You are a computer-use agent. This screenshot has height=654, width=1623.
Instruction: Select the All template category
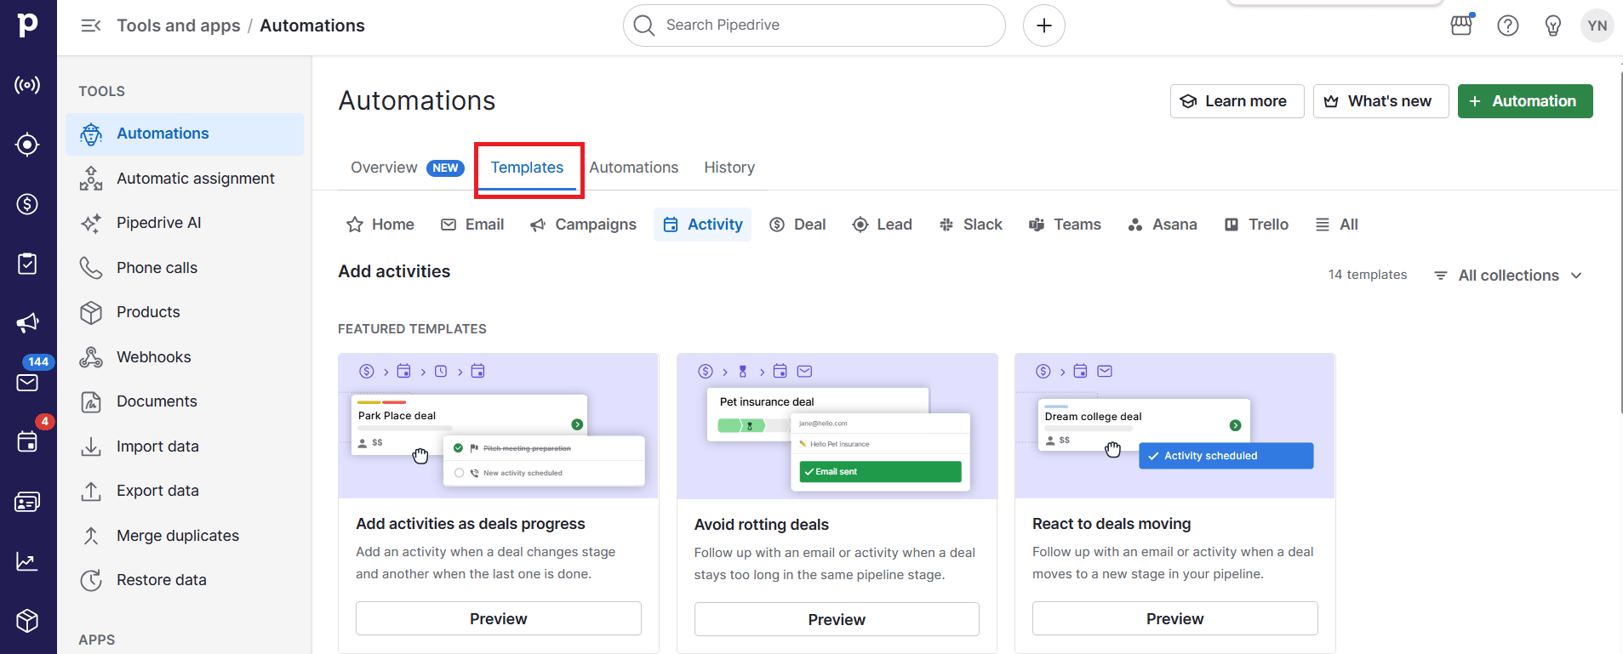pyautogui.click(x=1336, y=225)
